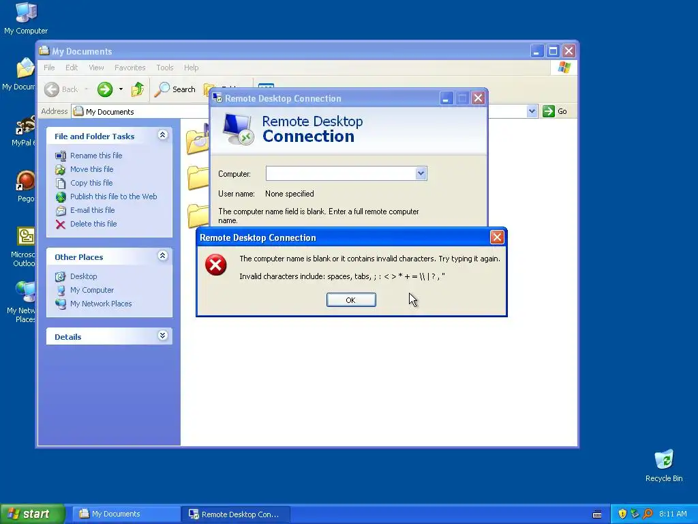698x524 pixels.
Task: Open the Favorites menu in My Documents
Action: pyautogui.click(x=130, y=68)
